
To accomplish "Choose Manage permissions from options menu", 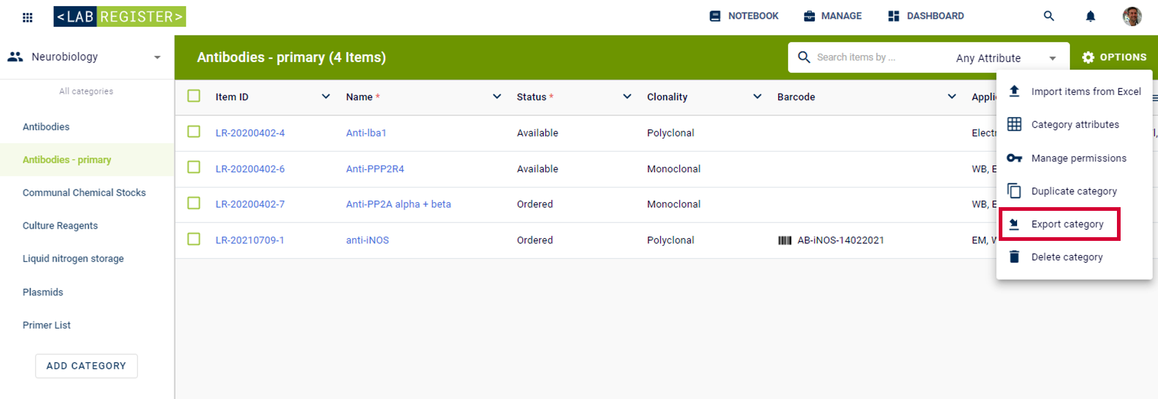I will (x=1075, y=158).
